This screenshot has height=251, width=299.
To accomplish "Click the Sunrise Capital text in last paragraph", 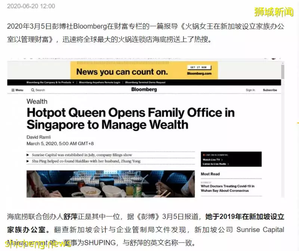I will point(260,230).
